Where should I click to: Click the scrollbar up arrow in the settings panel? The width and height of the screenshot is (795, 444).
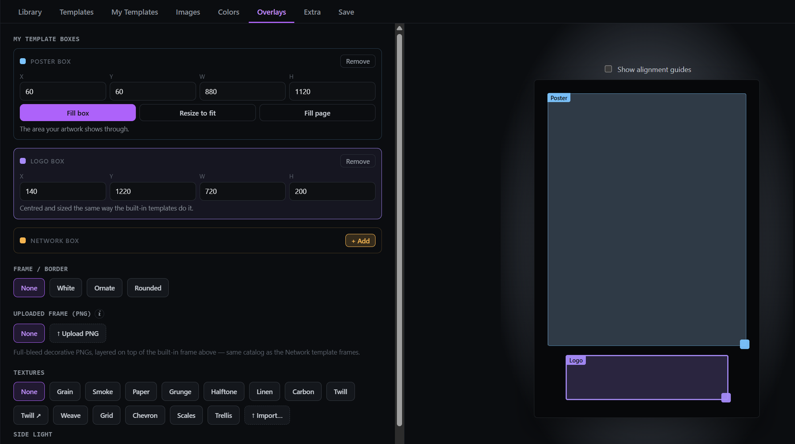(x=399, y=28)
